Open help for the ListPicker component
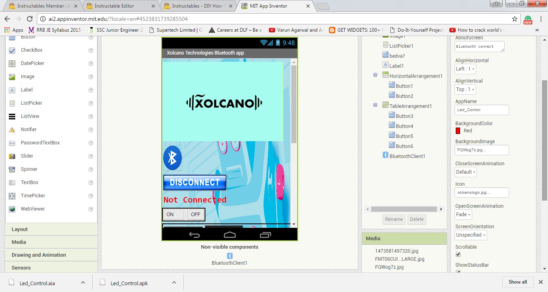Image resolution: width=548 pixels, height=292 pixels. (91, 103)
